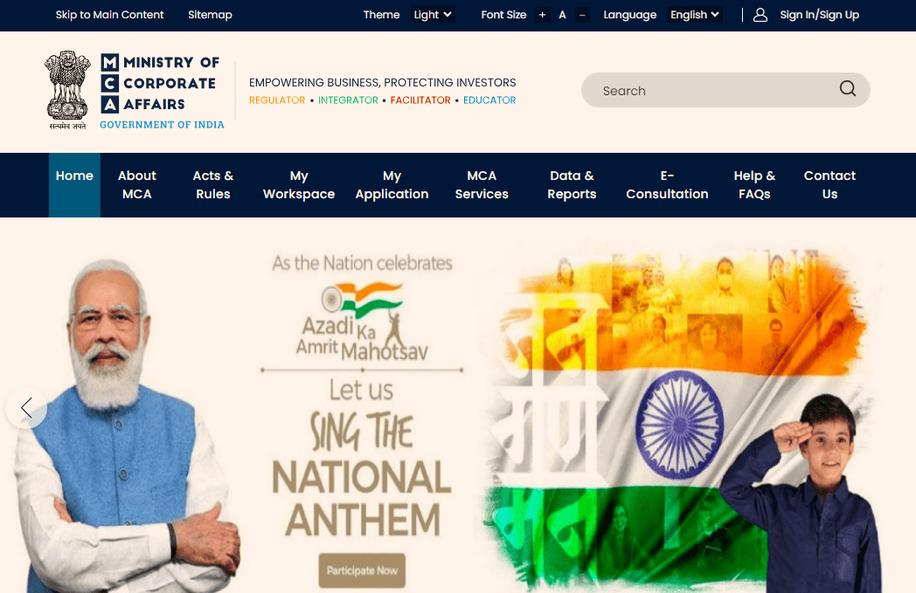Open the Acts & Rules menu
Viewport: 916px width, 593px height.
213,185
